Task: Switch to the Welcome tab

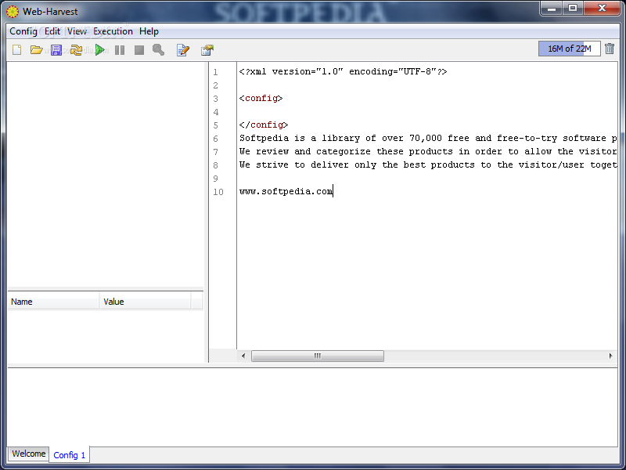Action: click(x=28, y=454)
